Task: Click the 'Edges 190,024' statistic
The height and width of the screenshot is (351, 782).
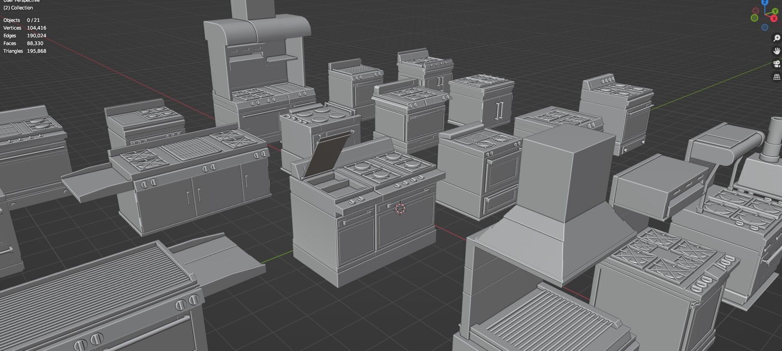Action: [x=25, y=36]
